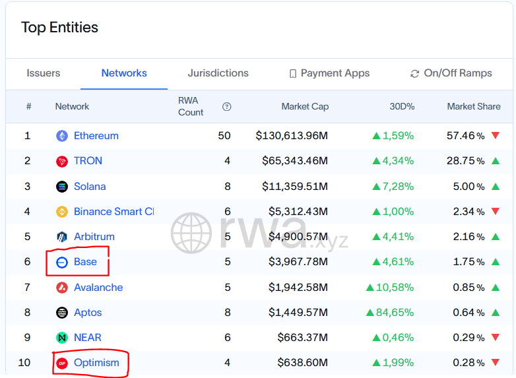Click Base market cap $3,967.78M
516x378 pixels.
tap(298, 261)
